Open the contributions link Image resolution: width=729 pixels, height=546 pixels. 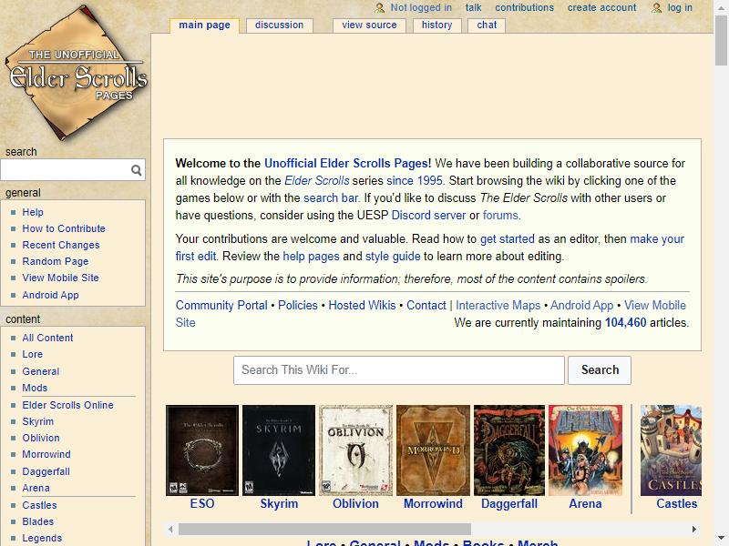pyautogui.click(x=525, y=8)
